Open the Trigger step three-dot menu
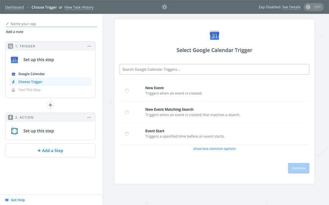Image resolution: width=329 pixels, height=205 pixels. [89, 46]
